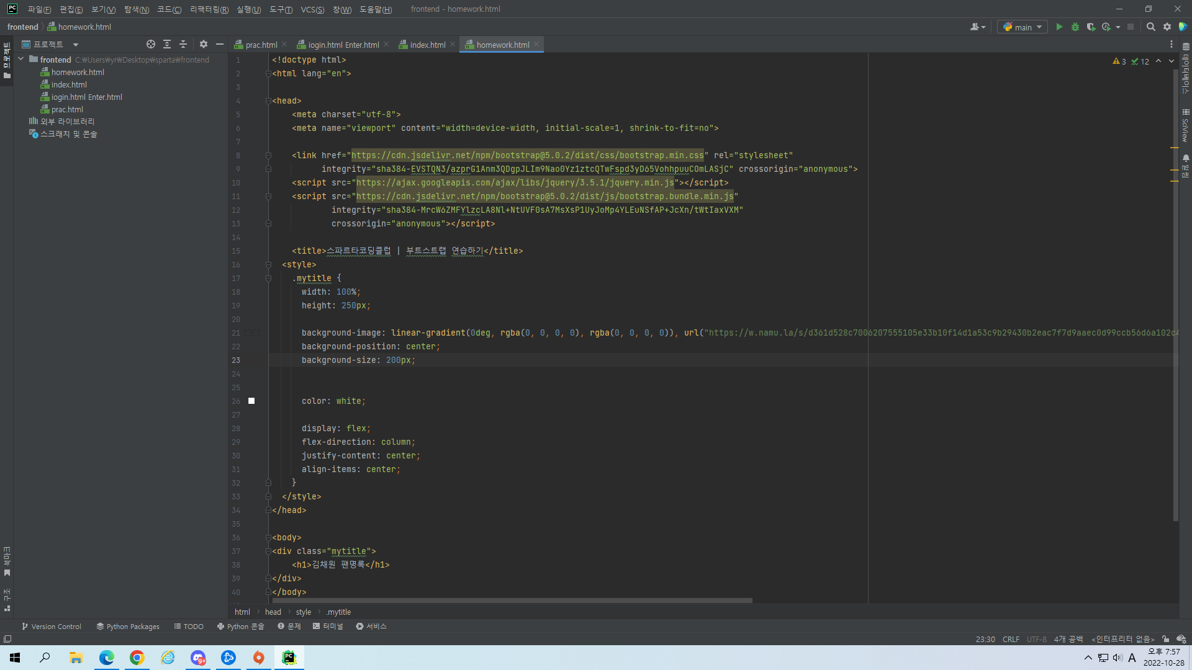Switch to the index.html editor tab
Screen dimensions: 1192x670
(428, 45)
